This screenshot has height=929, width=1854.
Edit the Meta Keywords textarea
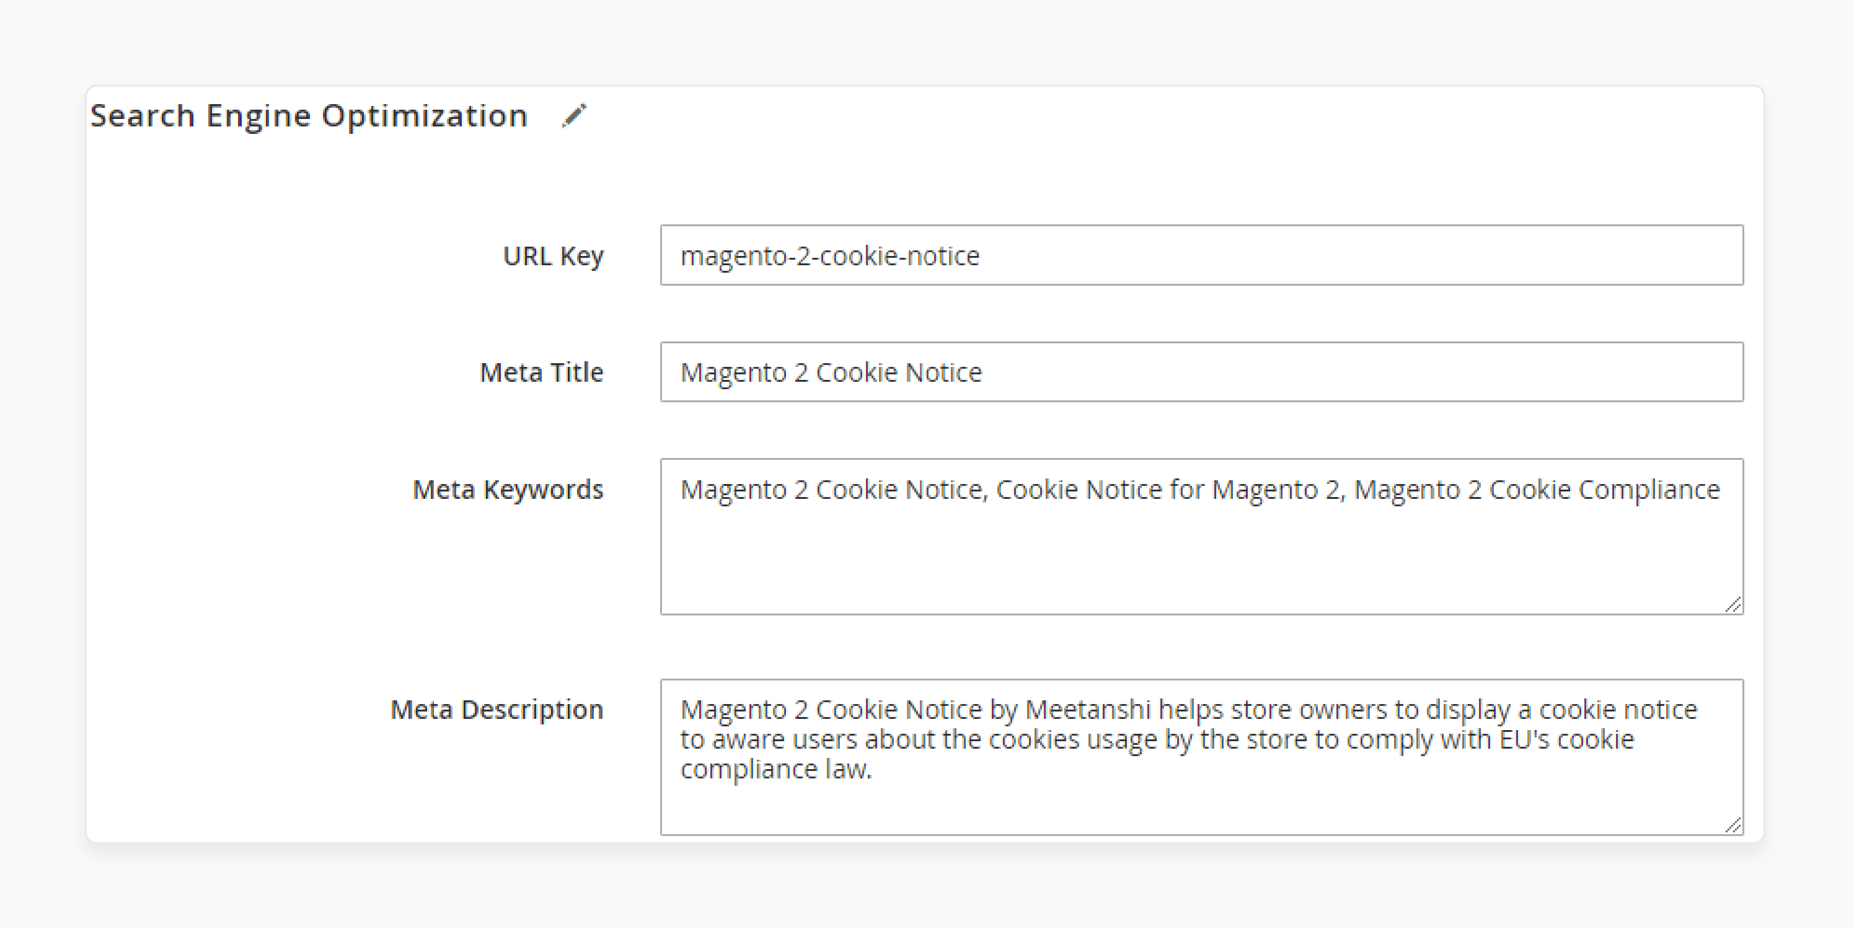point(1201,537)
